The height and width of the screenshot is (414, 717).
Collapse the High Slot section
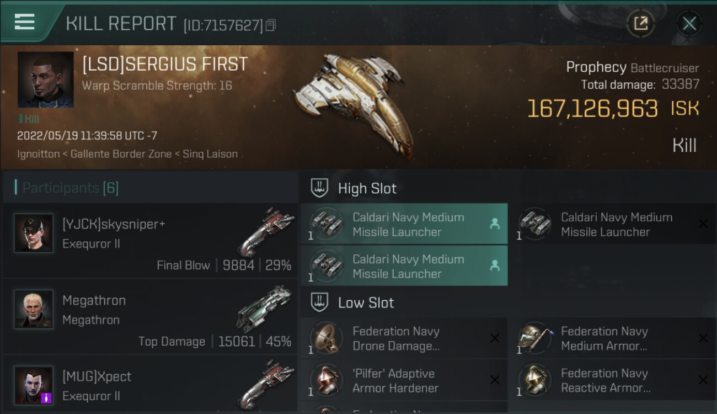(x=367, y=188)
